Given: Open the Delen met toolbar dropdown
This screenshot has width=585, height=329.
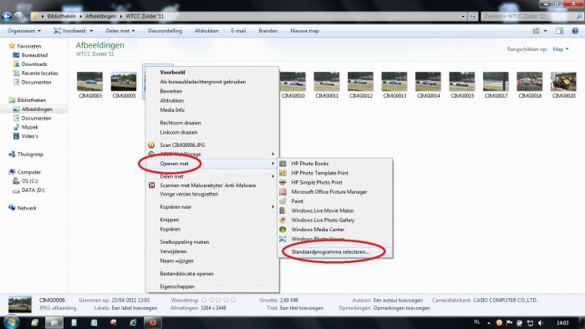Looking at the screenshot, I should coord(120,31).
